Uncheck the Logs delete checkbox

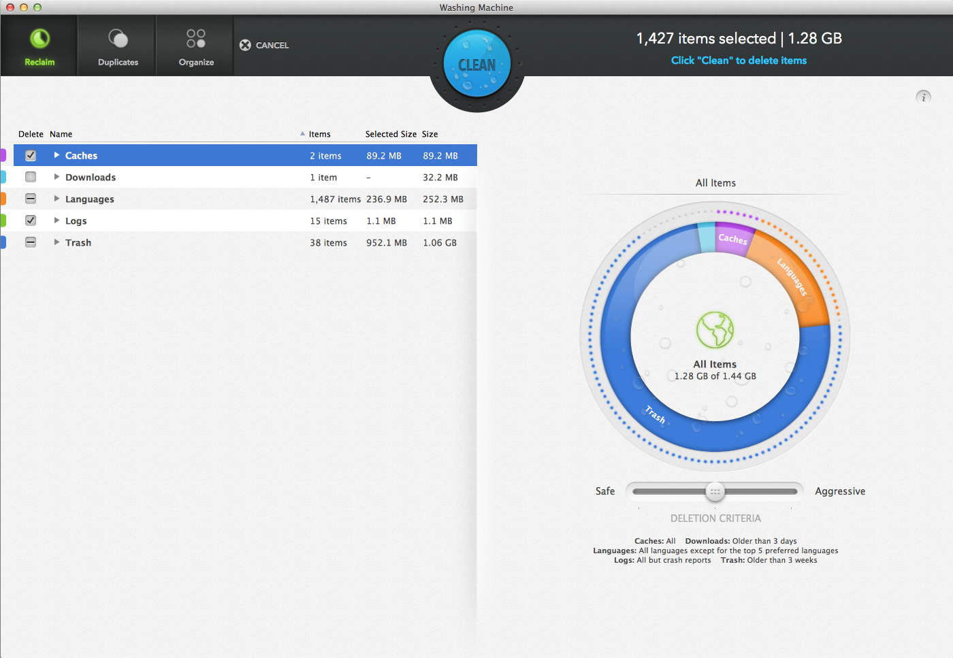31,220
